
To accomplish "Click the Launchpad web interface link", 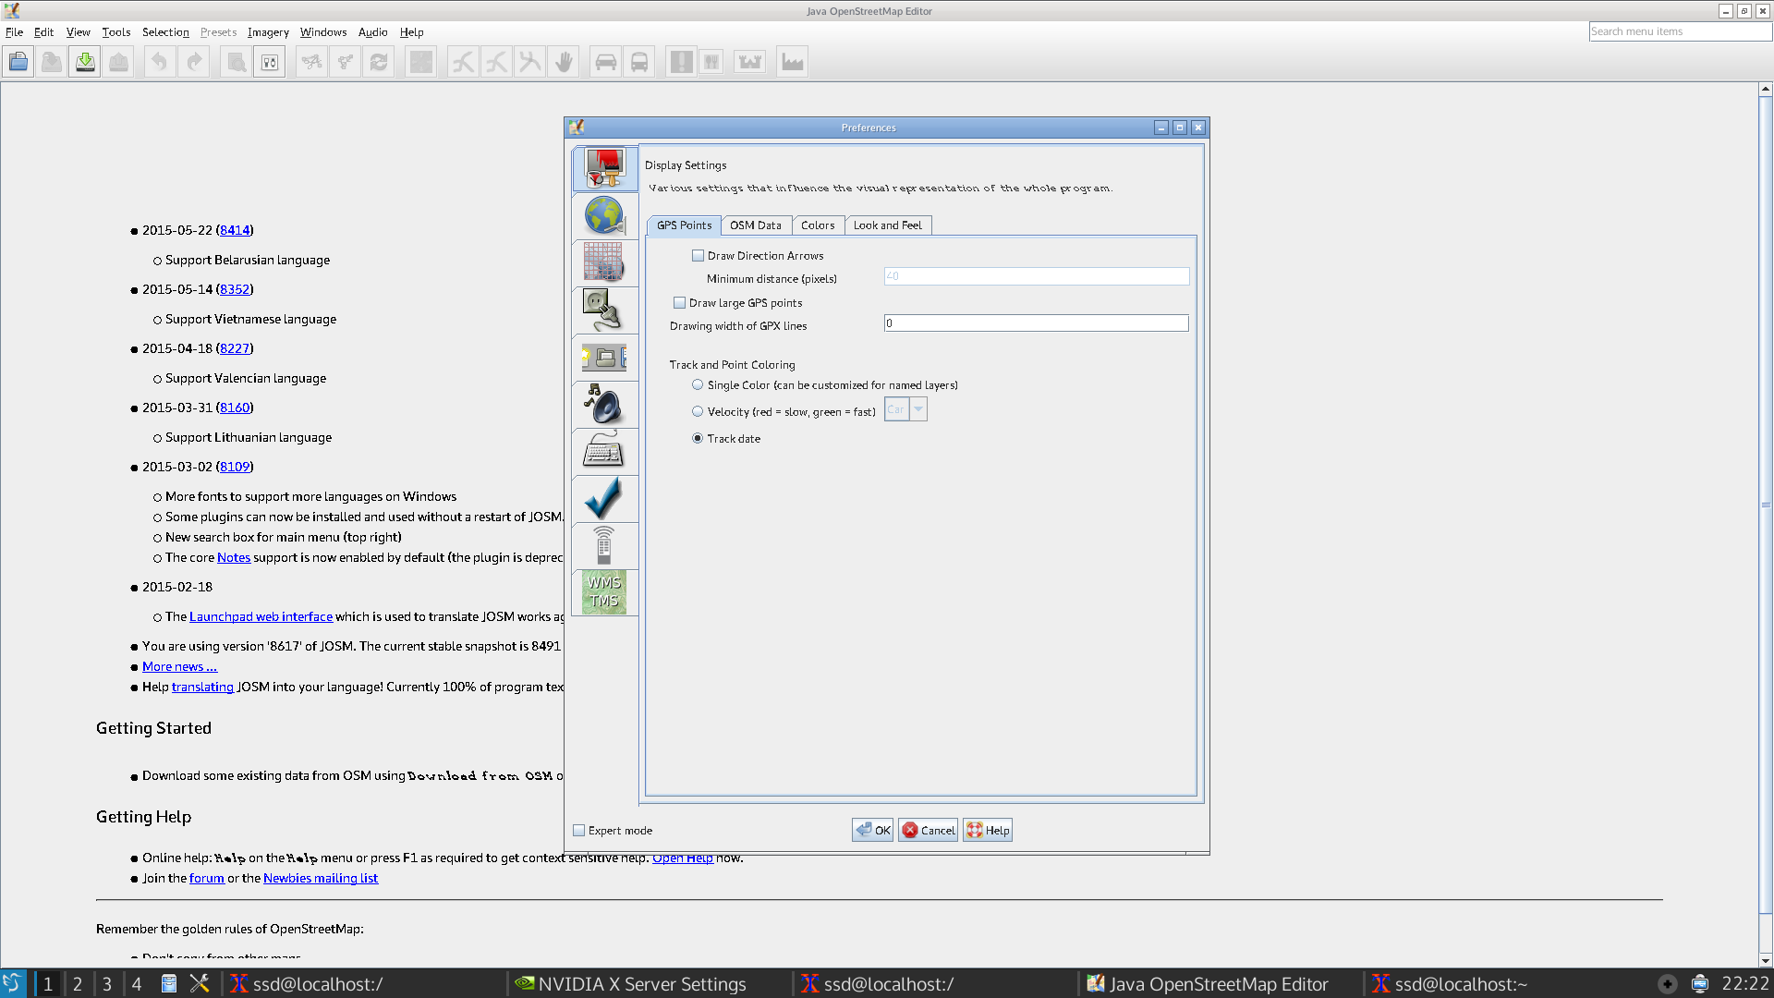I will coord(261,616).
